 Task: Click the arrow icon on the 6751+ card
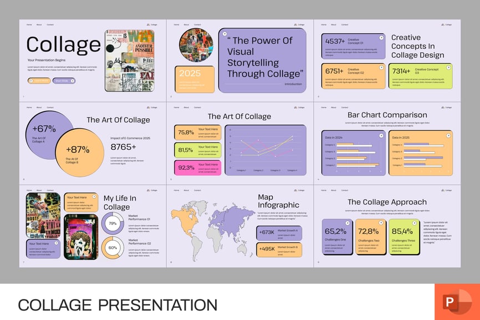pyautogui.click(x=381, y=68)
